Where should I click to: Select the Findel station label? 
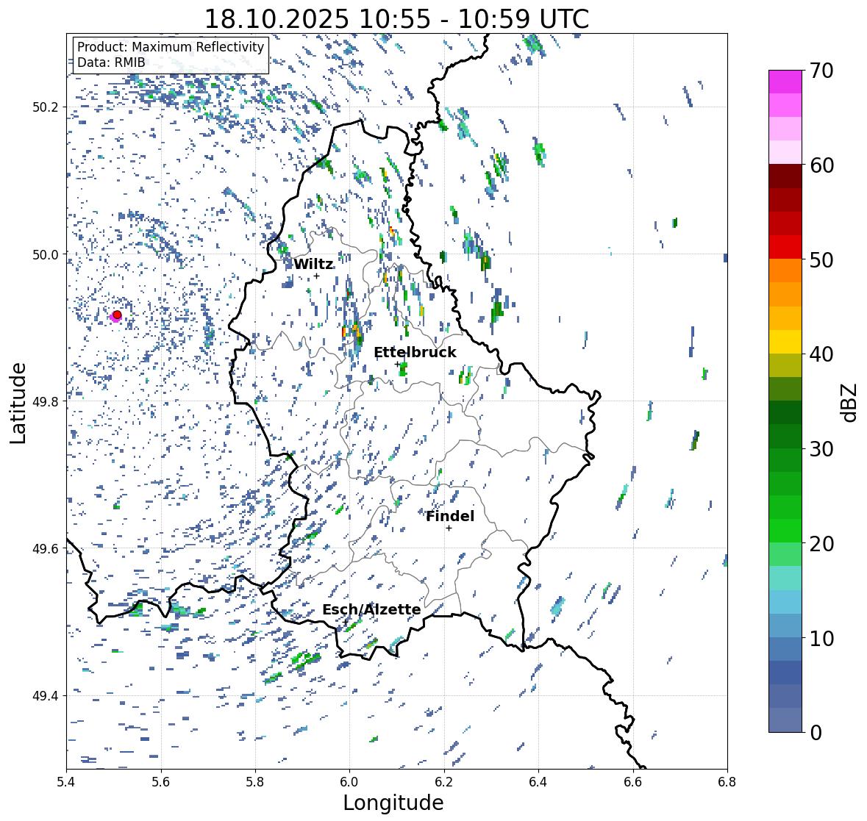(450, 516)
